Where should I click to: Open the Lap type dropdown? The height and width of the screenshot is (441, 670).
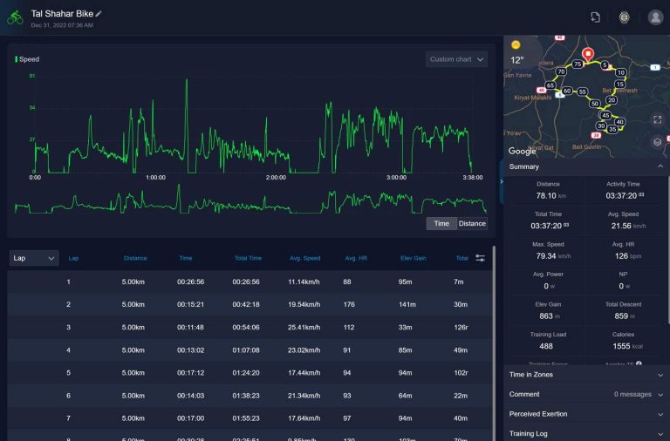(34, 258)
